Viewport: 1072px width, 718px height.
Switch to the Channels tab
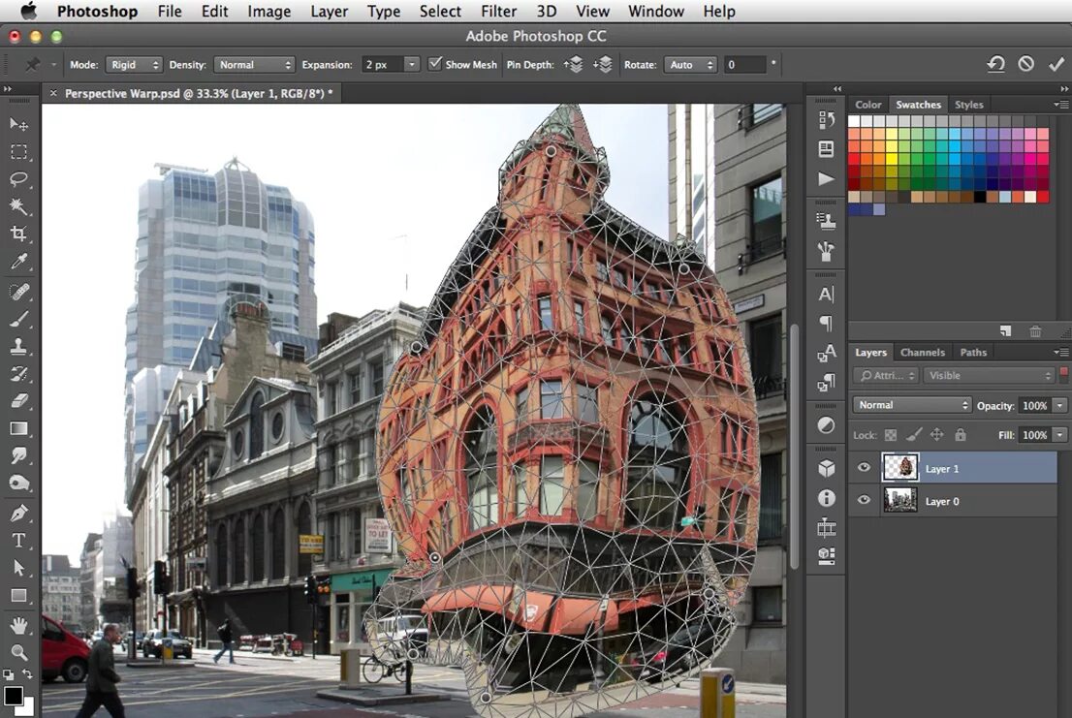click(923, 353)
